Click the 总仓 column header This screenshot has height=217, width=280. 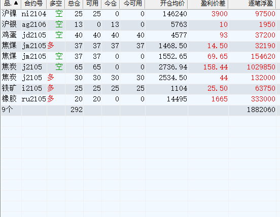[74, 4]
